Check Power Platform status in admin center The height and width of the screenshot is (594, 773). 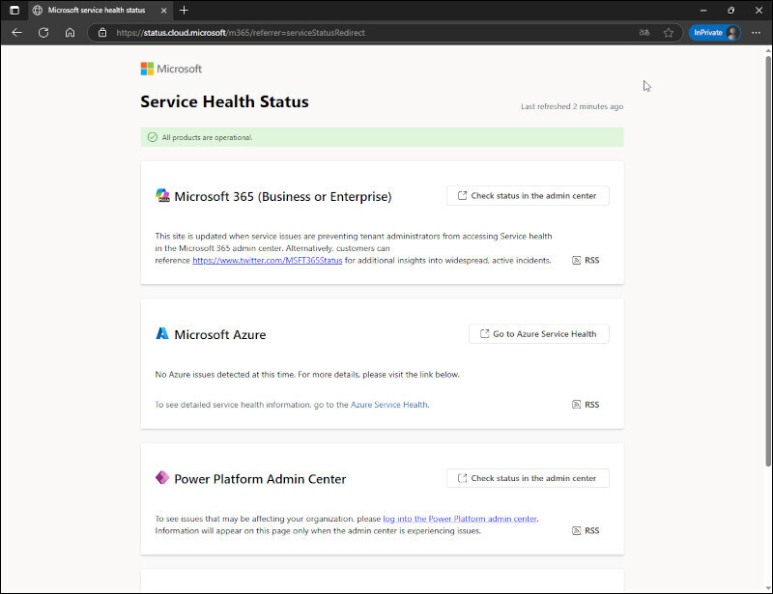[528, 478]
